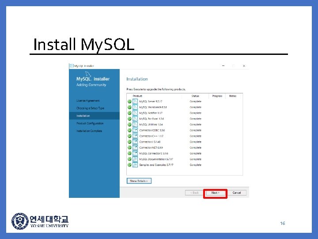The height and width of the screenshot is (239, 318).
Task: Click the MySQL Connector/C 6.1.6 product icon
Action: [135, 153]
